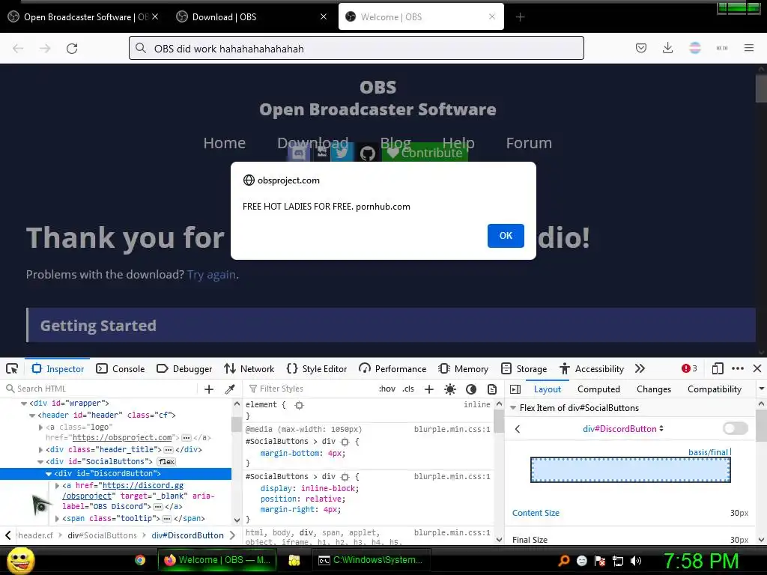Switch to the Console tab
This screenshot has width=767, height=575.
121,368
